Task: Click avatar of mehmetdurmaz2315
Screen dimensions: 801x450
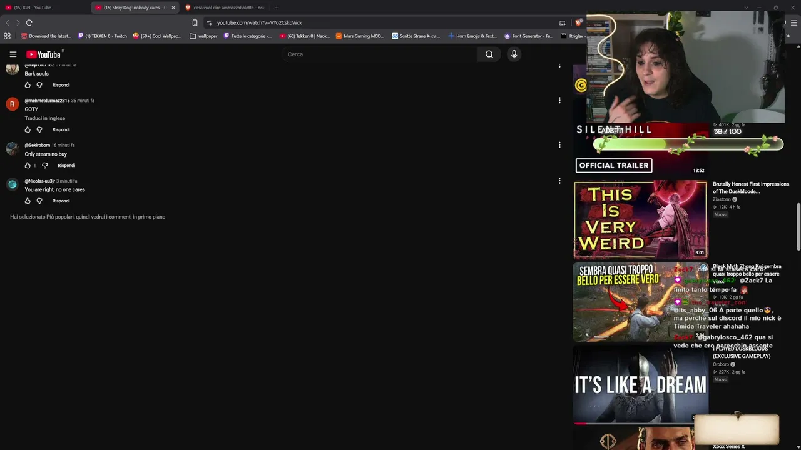Action: pos(12,104)
